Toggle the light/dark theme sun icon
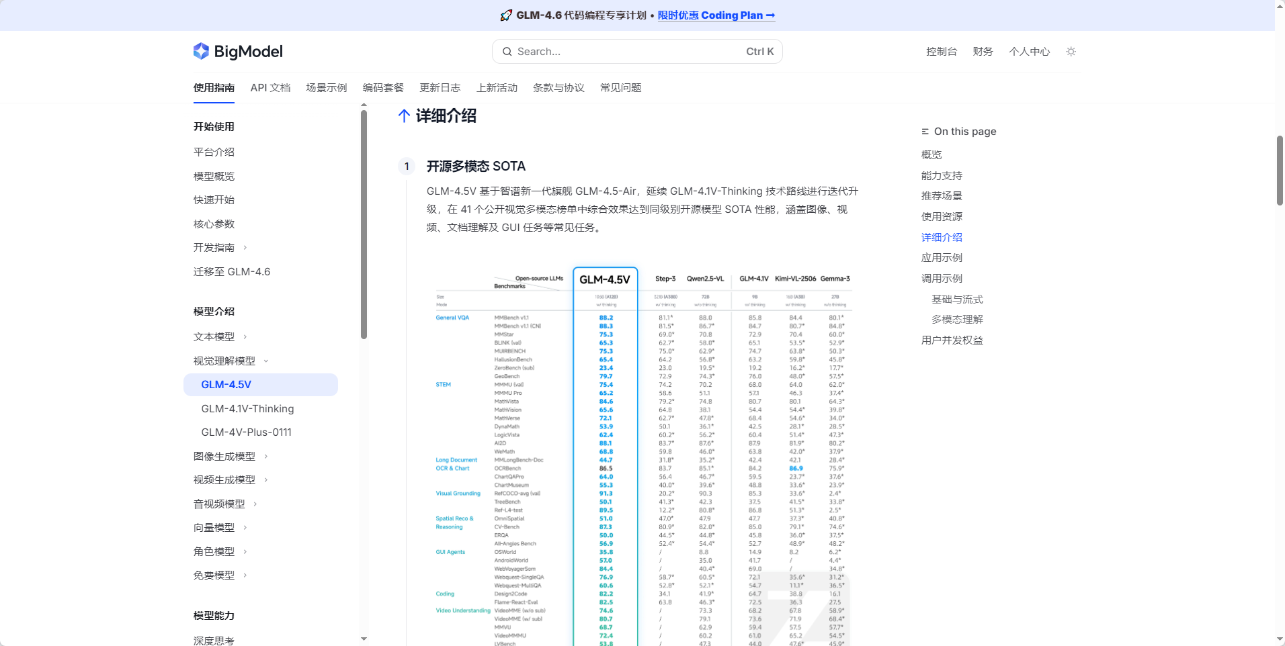 click(x=1071, y=52)
